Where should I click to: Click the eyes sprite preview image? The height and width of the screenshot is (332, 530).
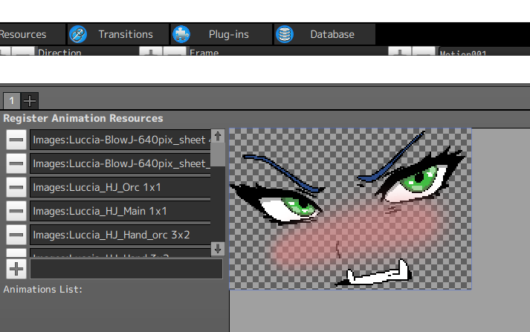click(350, 209)
